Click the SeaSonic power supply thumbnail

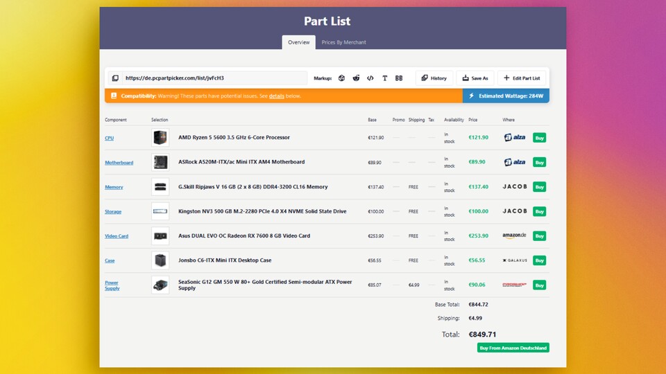coord(160,285)
